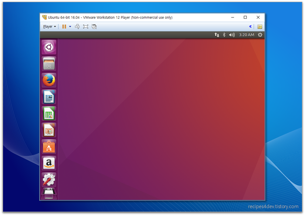
Task: Switch to Unity mode
Action: 94,27
